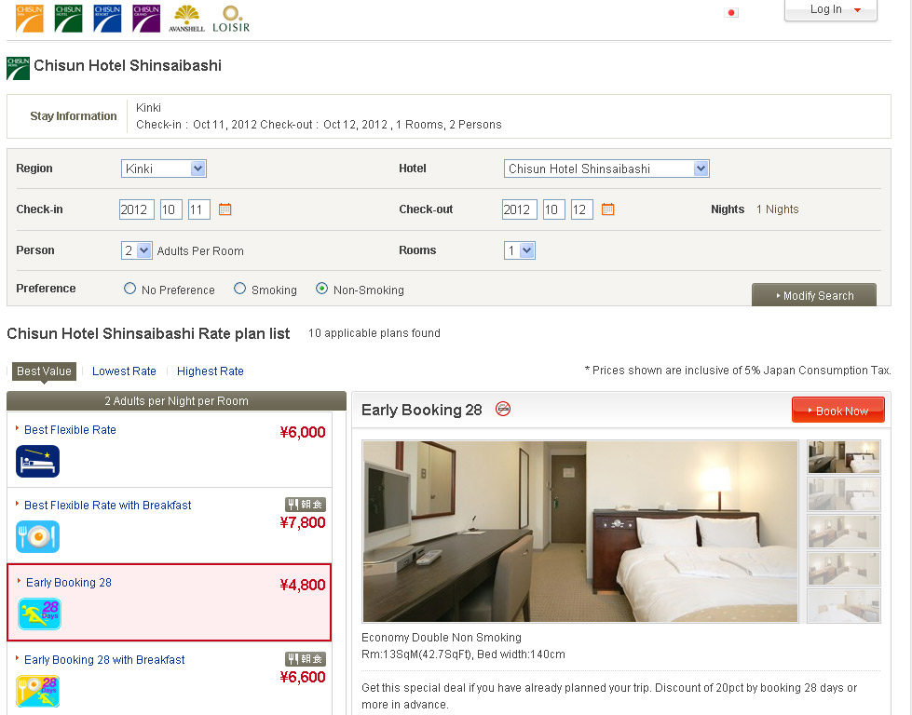Click the blue Chisun Resort logo

tap(107, 18)
